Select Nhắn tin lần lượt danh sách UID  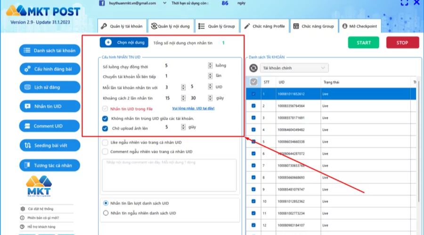(x=106, y=203)
